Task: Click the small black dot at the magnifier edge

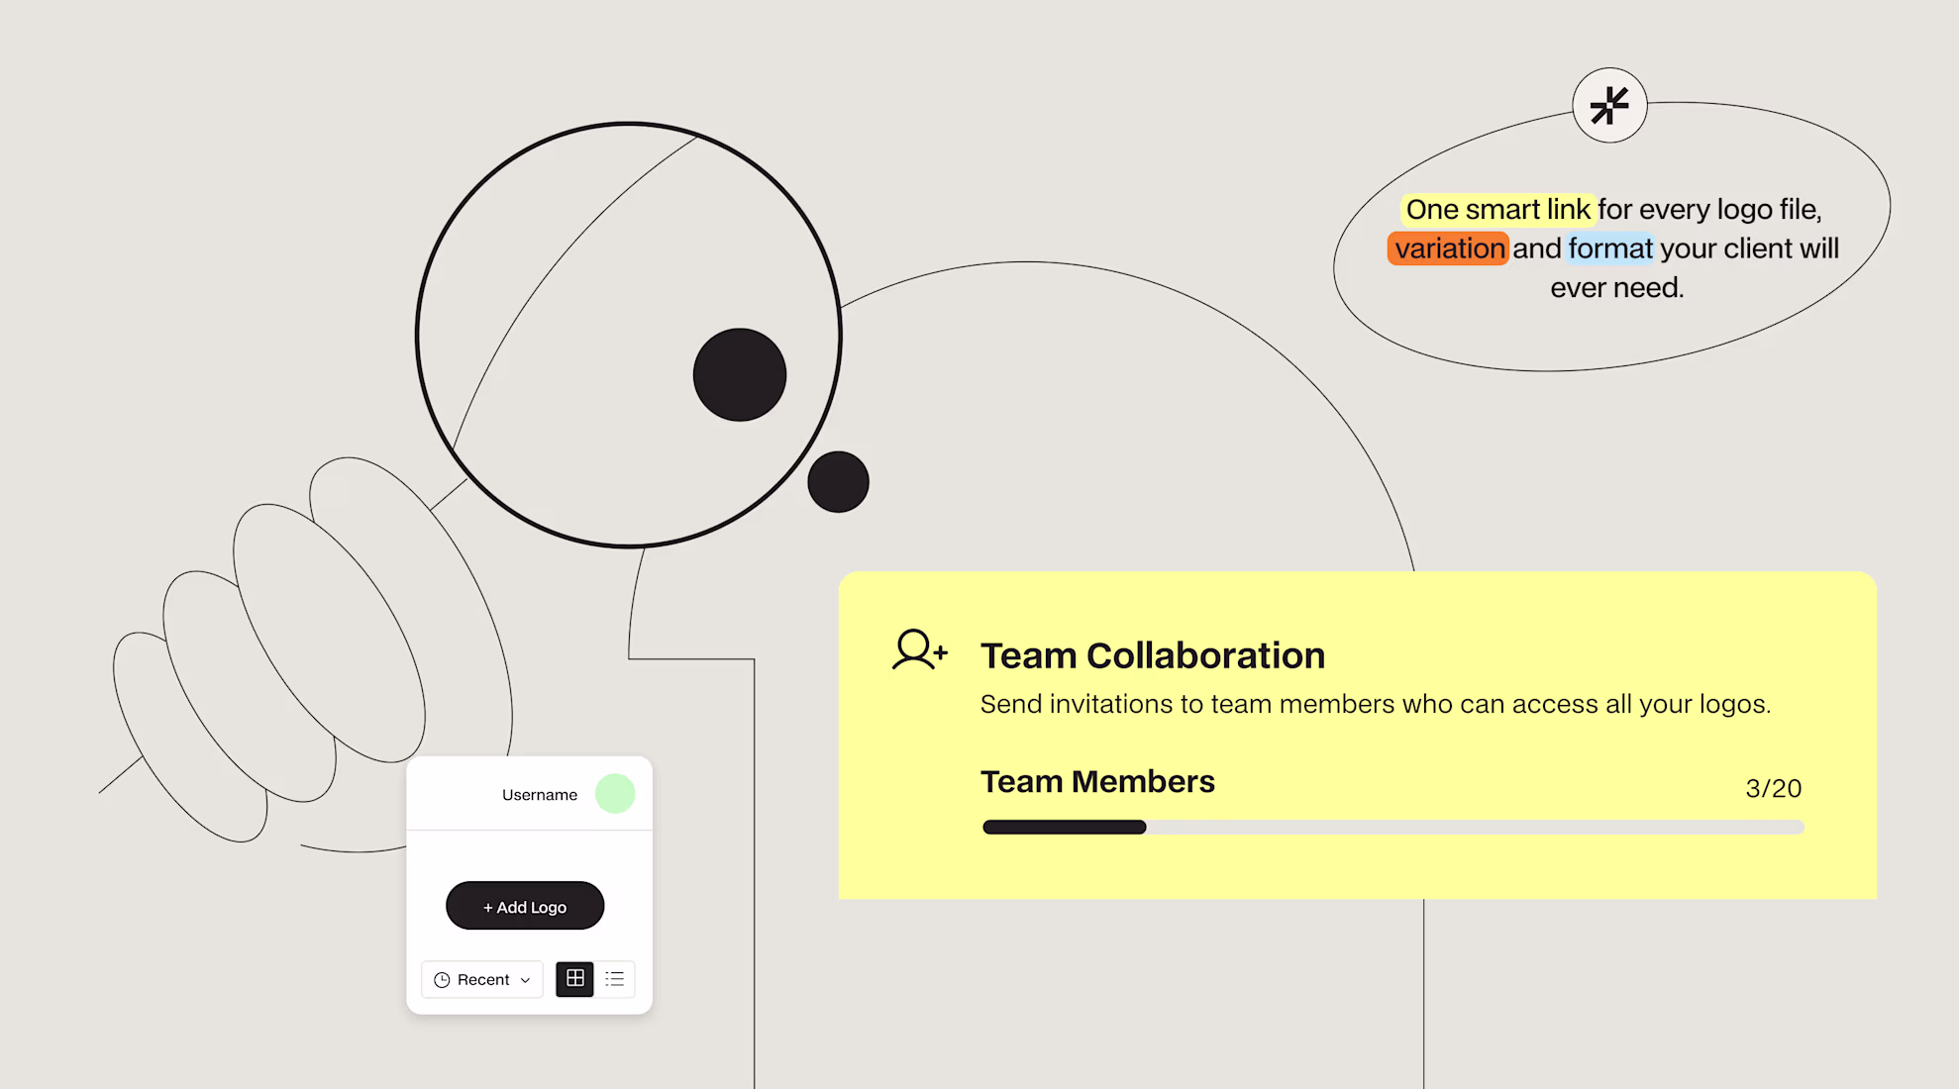Action: [838, 482]
